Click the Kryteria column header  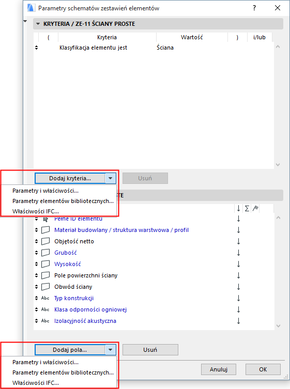point(107,37)
